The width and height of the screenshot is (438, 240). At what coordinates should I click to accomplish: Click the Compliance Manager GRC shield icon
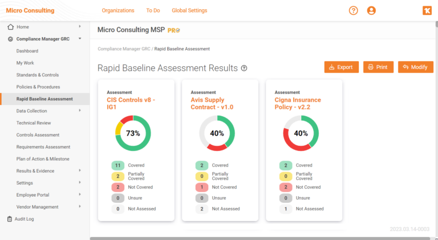[10, 39]
